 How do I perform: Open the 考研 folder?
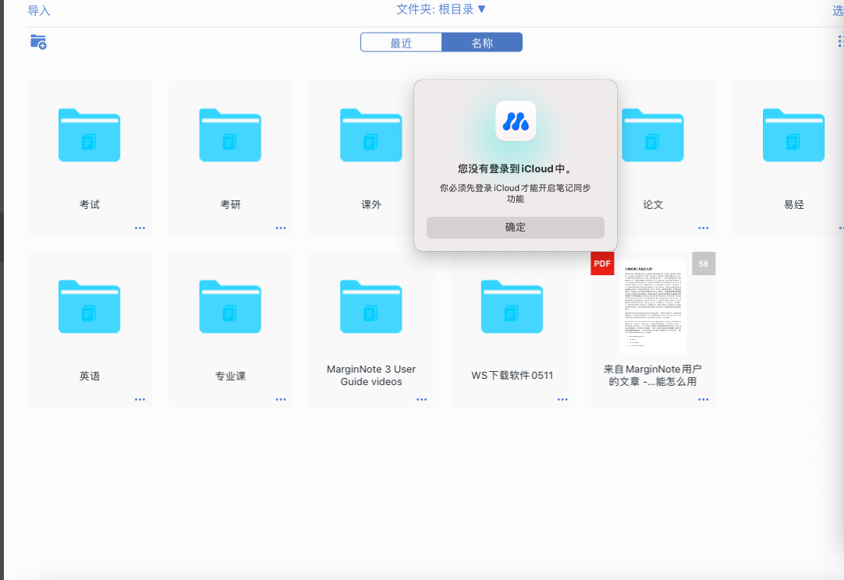pyautogui.click(x=230, y=135)
